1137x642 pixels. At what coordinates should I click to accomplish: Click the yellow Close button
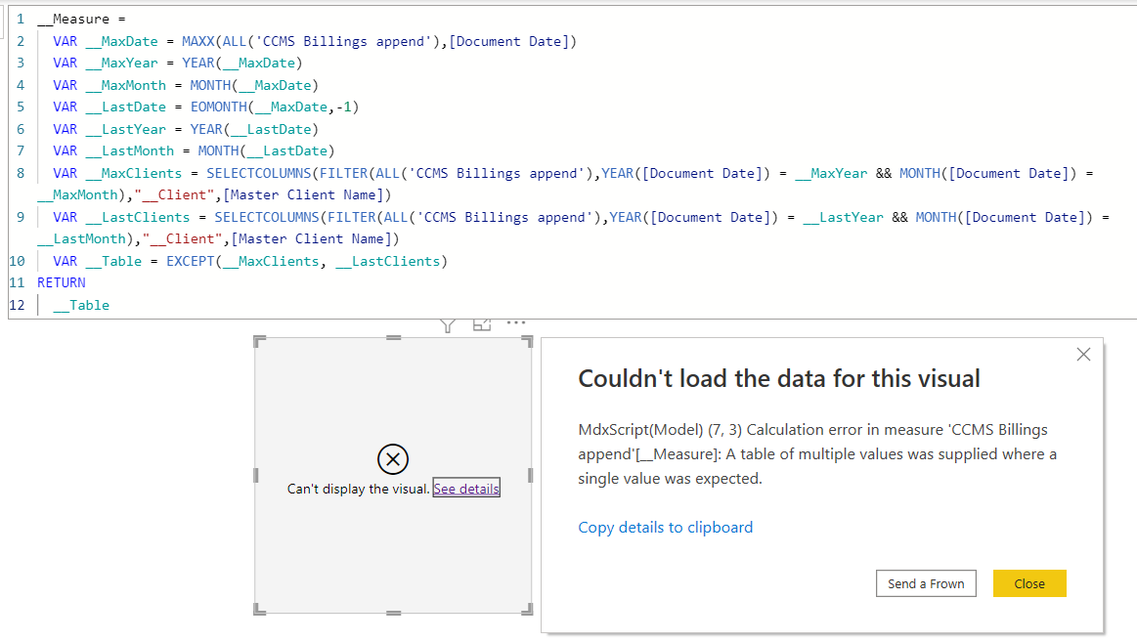tap(1029, 583)
